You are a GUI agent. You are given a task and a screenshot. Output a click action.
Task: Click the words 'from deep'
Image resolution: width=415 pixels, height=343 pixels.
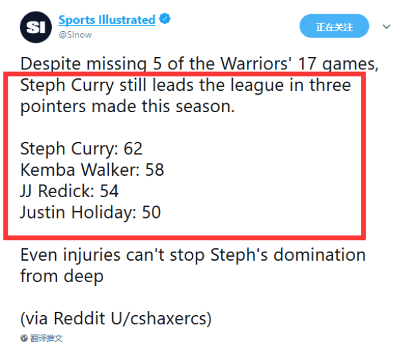pos(62,276)
